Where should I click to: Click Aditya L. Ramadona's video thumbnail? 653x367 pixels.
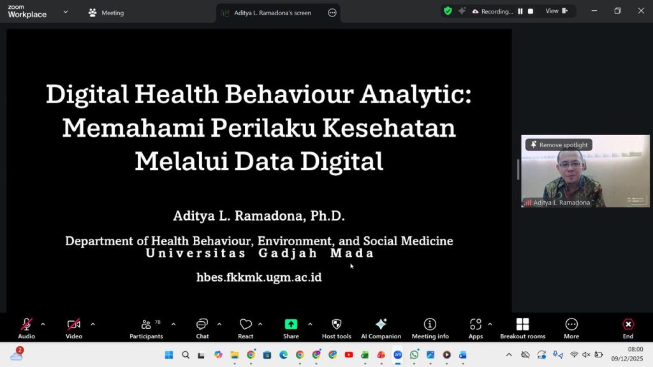click(x=585, y=175)
